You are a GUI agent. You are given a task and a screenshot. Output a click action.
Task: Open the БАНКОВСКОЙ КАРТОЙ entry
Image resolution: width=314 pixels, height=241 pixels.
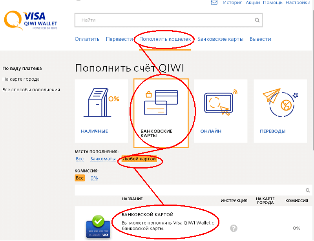pyautogui.click(x=148, y=215)
